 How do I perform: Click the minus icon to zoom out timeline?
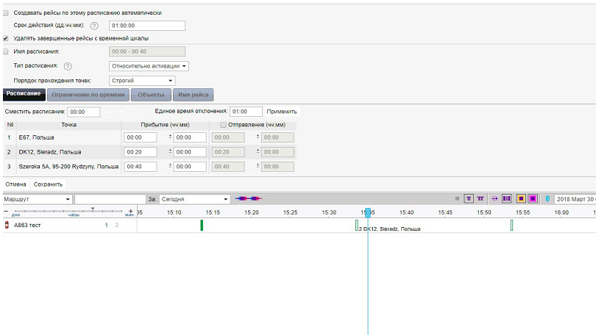pos(5,211)
